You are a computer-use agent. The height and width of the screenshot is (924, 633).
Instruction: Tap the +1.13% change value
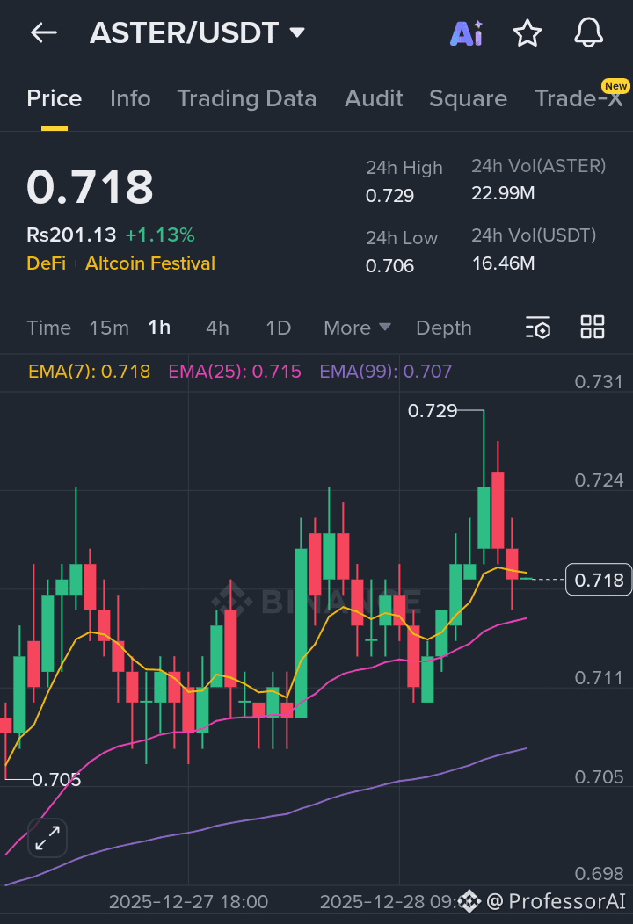[x=160, y=235]
